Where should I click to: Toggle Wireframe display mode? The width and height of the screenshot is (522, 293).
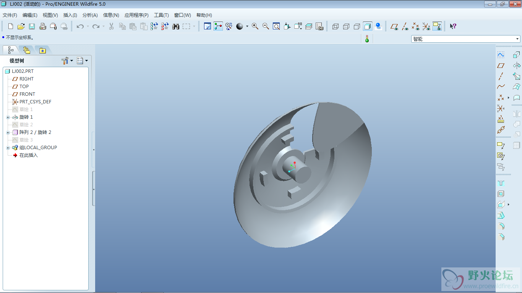[x=336, y=26]
